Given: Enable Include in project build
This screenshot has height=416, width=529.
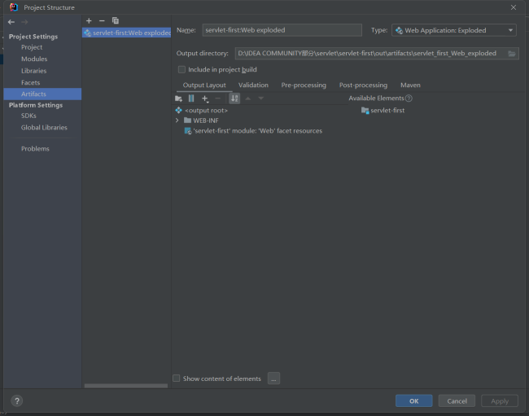Looking at the screenshot, I should 181,69.
